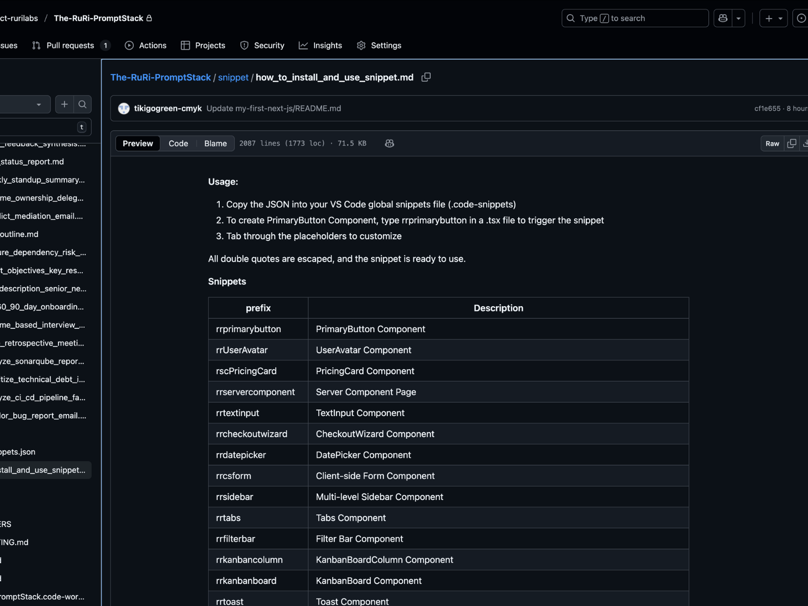The image size is (808, 606).
Task: Open Security tab
Action: click(263, 45)
